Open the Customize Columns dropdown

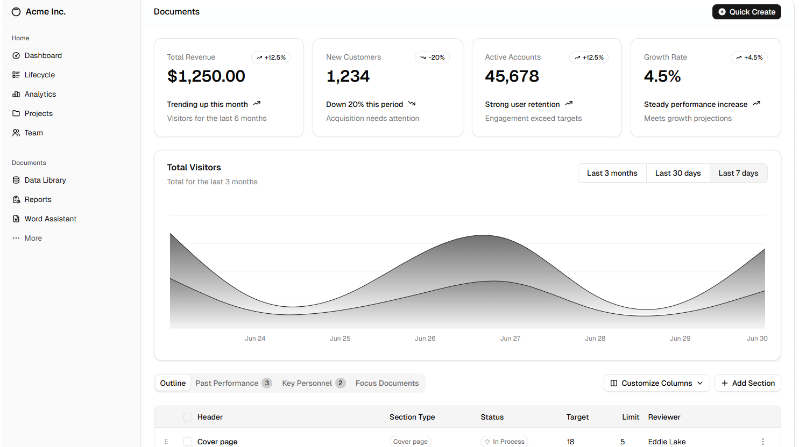[656, 383]
